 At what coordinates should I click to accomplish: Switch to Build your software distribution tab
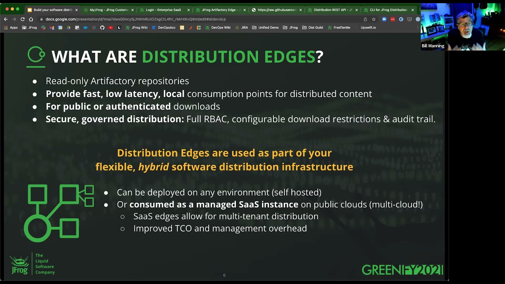point(52,10)
